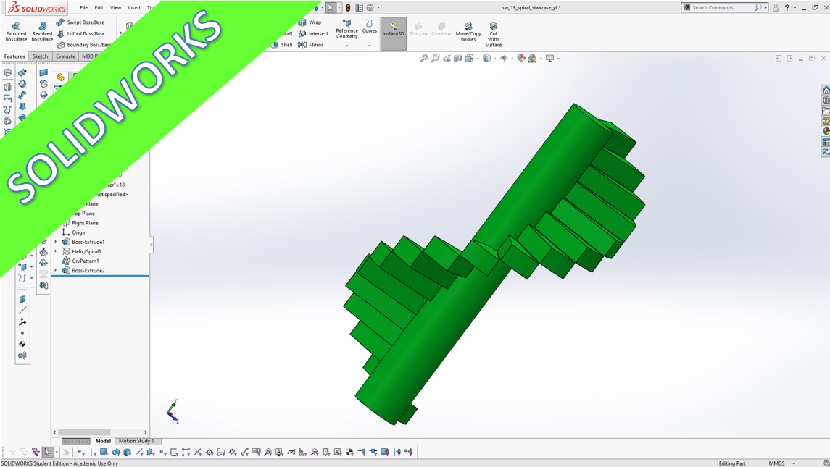Expand the Helix/Spiral1 feature
This screenshot has width=830, height=467.
click(x=56, y=251)
